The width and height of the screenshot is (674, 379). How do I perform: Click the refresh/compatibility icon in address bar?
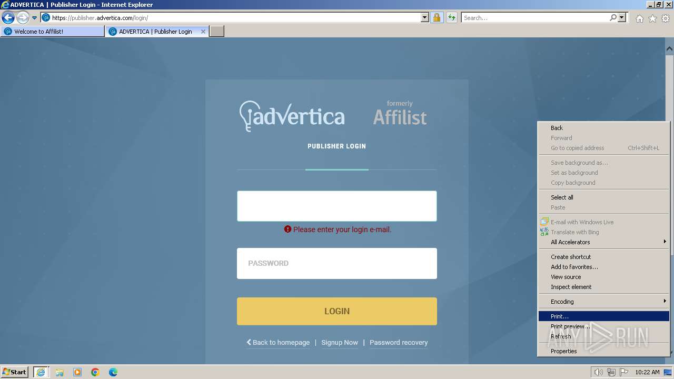point(452,18)
